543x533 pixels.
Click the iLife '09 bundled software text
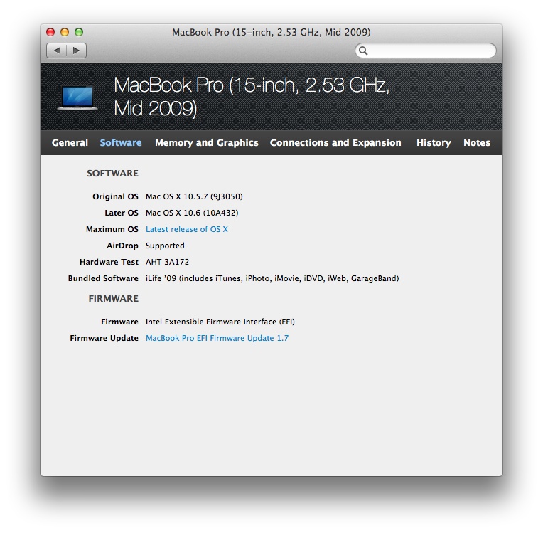coord(272,278)
